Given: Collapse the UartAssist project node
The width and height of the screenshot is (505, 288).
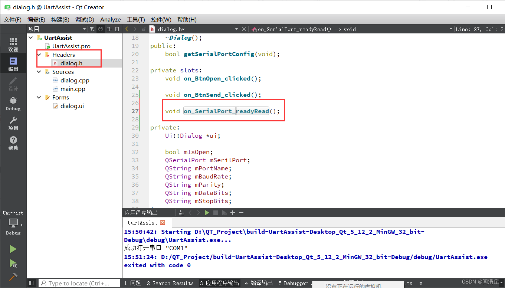Looking at the screenshot, I should [30, 37].
